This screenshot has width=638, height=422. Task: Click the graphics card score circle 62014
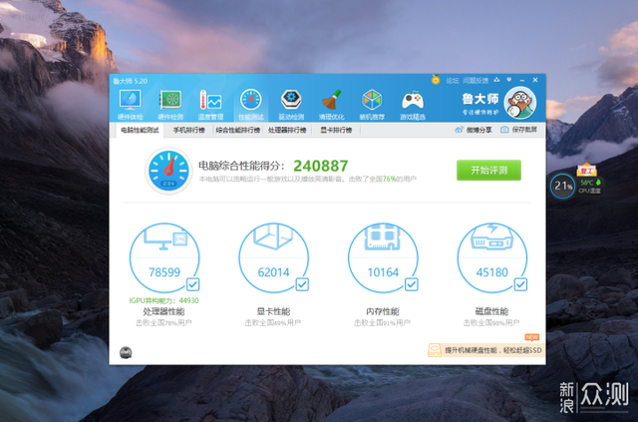coord(273,257)
